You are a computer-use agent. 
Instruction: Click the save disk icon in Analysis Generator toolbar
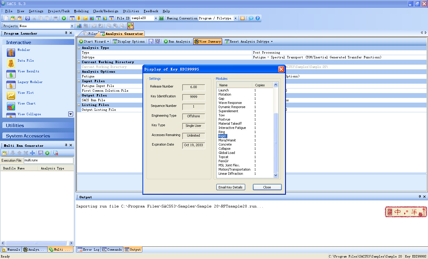[x=151, y=41]
